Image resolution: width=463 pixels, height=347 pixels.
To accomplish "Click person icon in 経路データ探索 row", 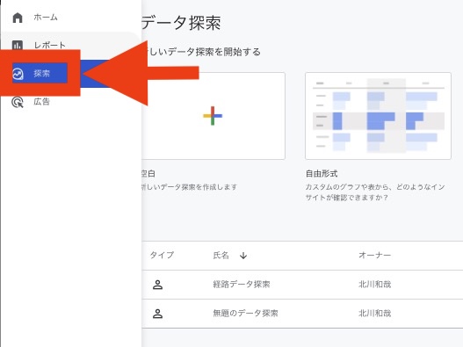I will coord(157,285).
